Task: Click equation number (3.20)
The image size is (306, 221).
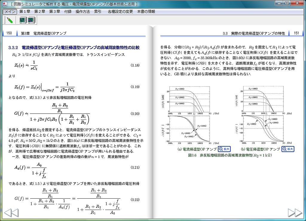Action: (x=135, y=114)
